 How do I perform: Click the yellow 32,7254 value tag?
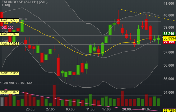(169, 110)
